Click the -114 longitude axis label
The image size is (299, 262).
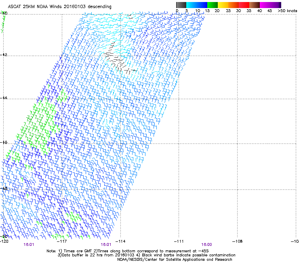click(x=120, y=241)
